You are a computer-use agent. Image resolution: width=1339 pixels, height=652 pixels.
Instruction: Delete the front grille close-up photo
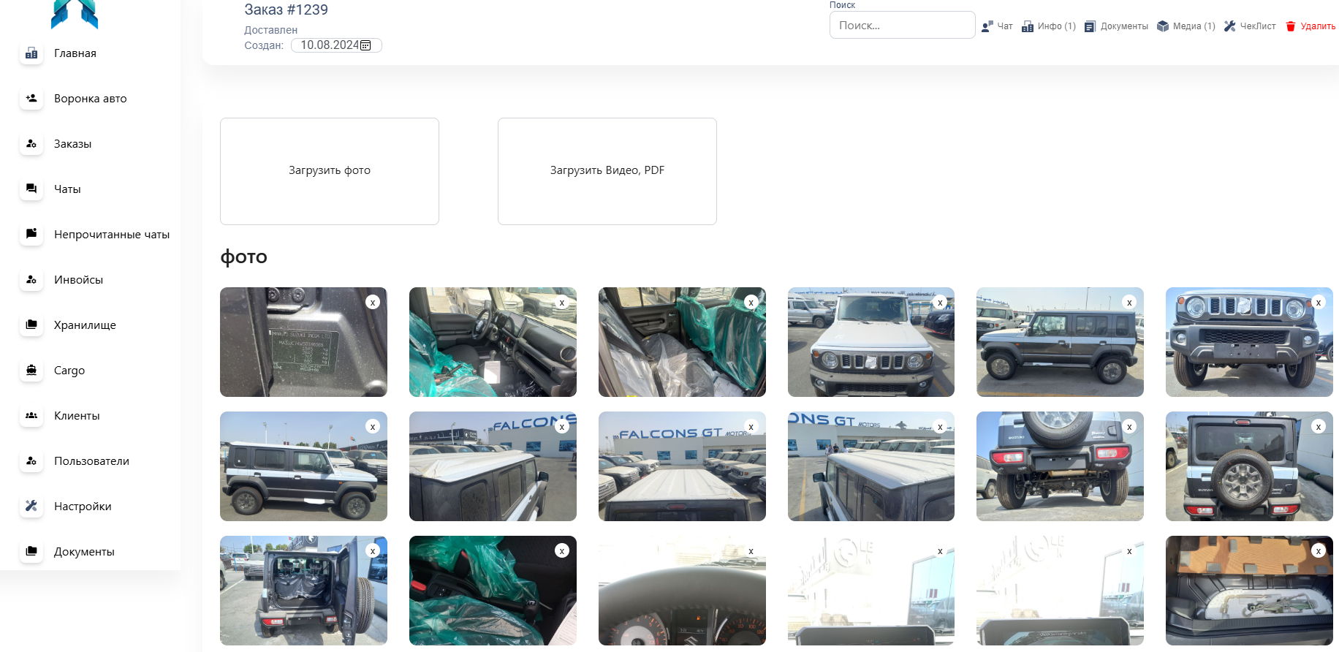click(1318, 303)
